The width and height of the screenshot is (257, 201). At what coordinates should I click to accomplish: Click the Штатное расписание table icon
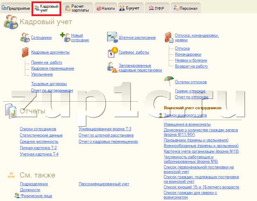tap(112, 37)
